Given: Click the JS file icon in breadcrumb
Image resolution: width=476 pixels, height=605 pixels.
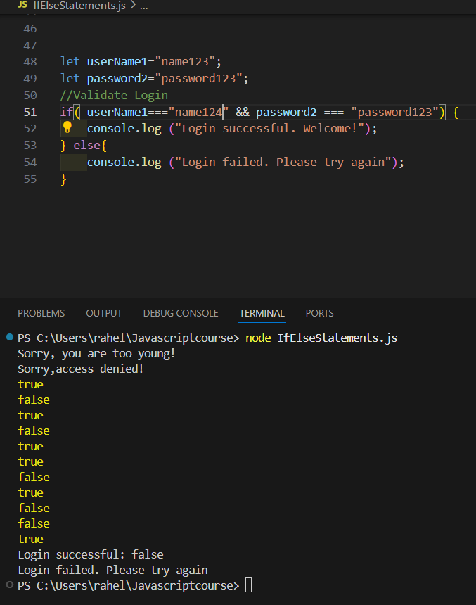Looking at the screenshot, I should (x=22, y=5).
